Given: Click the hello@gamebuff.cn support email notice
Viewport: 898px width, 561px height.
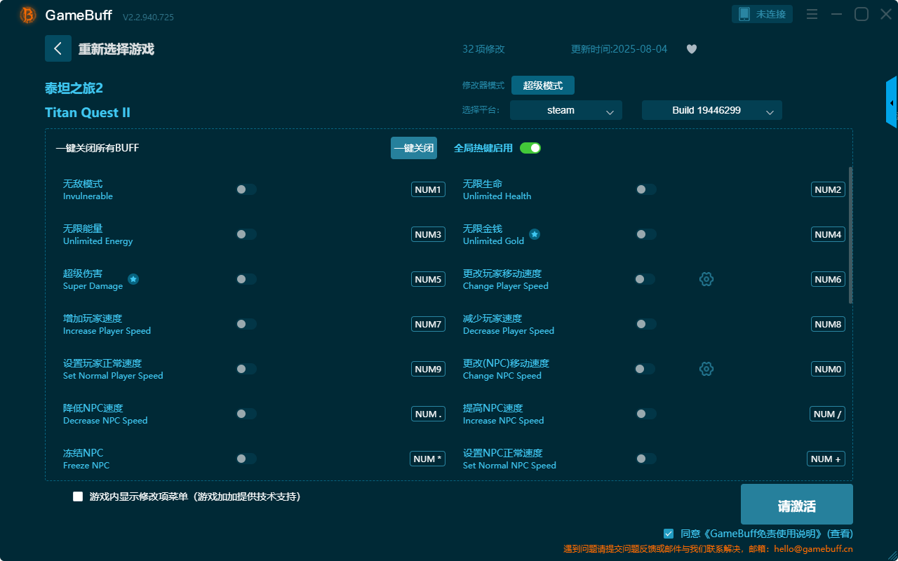Looking at the screenshot, I should 708,549.
